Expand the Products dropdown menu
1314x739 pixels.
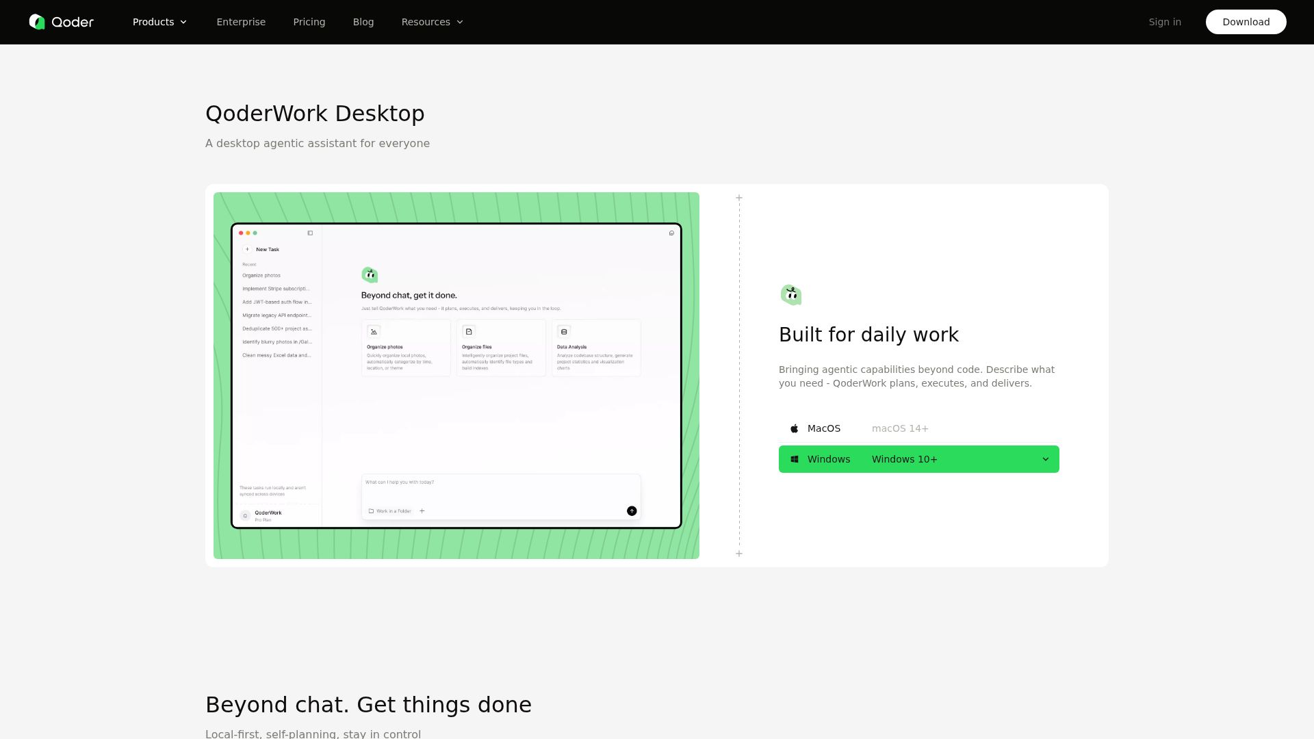click(160, 22)
